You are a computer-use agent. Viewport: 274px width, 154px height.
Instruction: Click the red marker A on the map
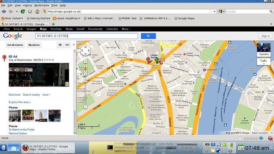point(148,60)
